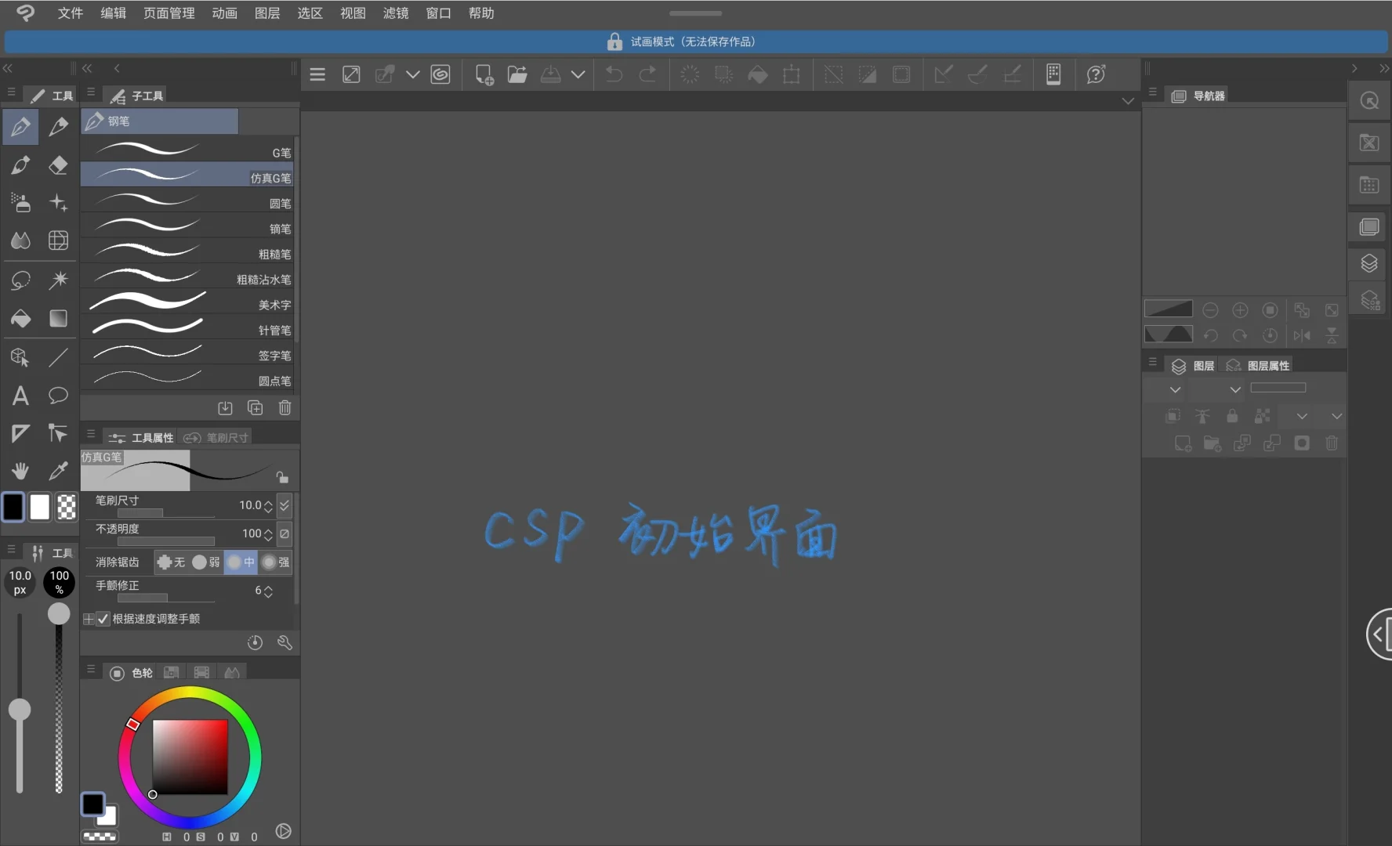Select the 圆点笔 sub tool
This screenshot has height=846, width=1392.
(187, 377)
